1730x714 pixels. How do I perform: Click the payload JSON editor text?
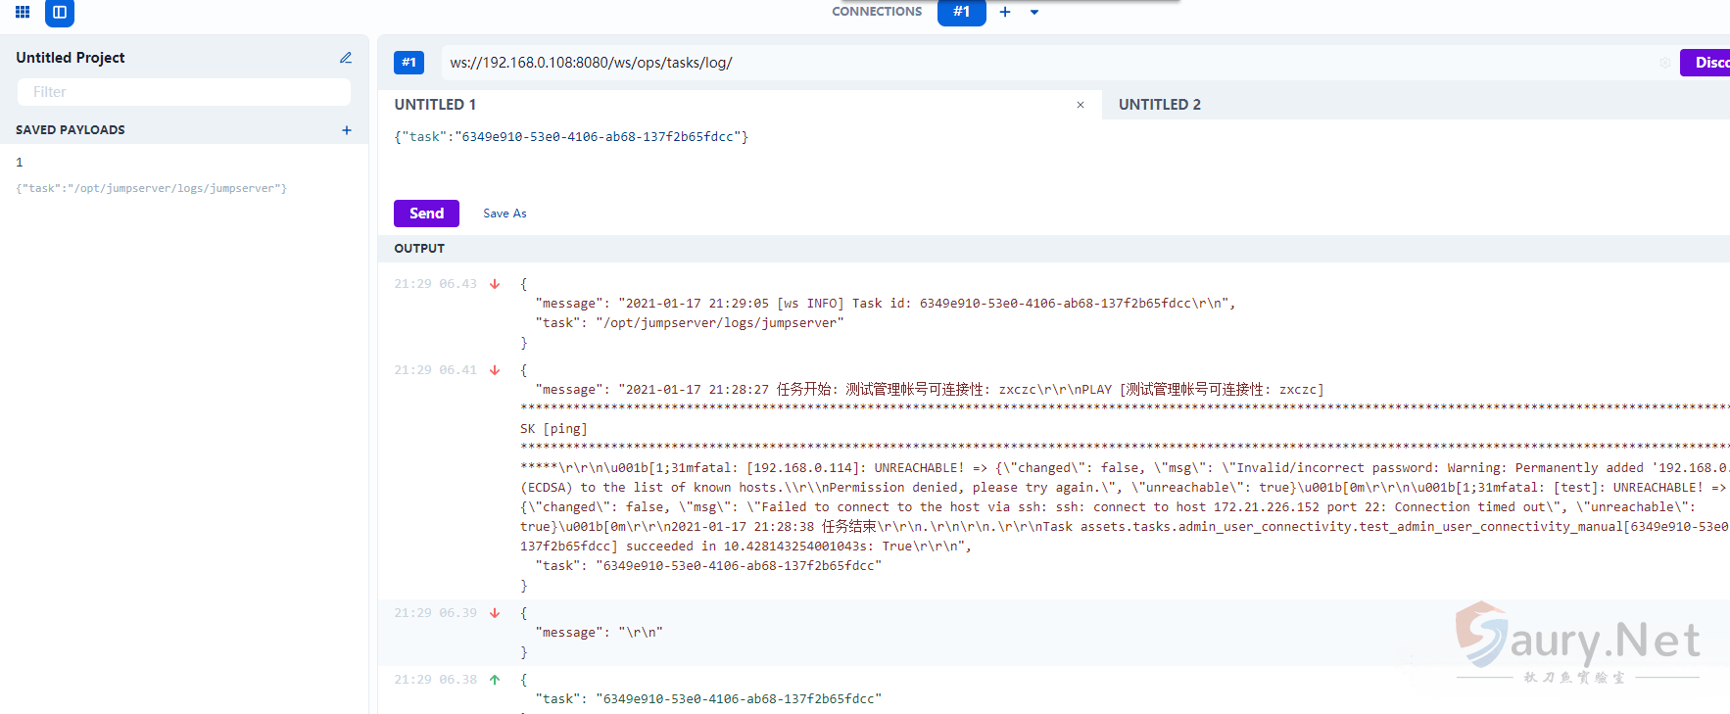(x=571, y=137)
